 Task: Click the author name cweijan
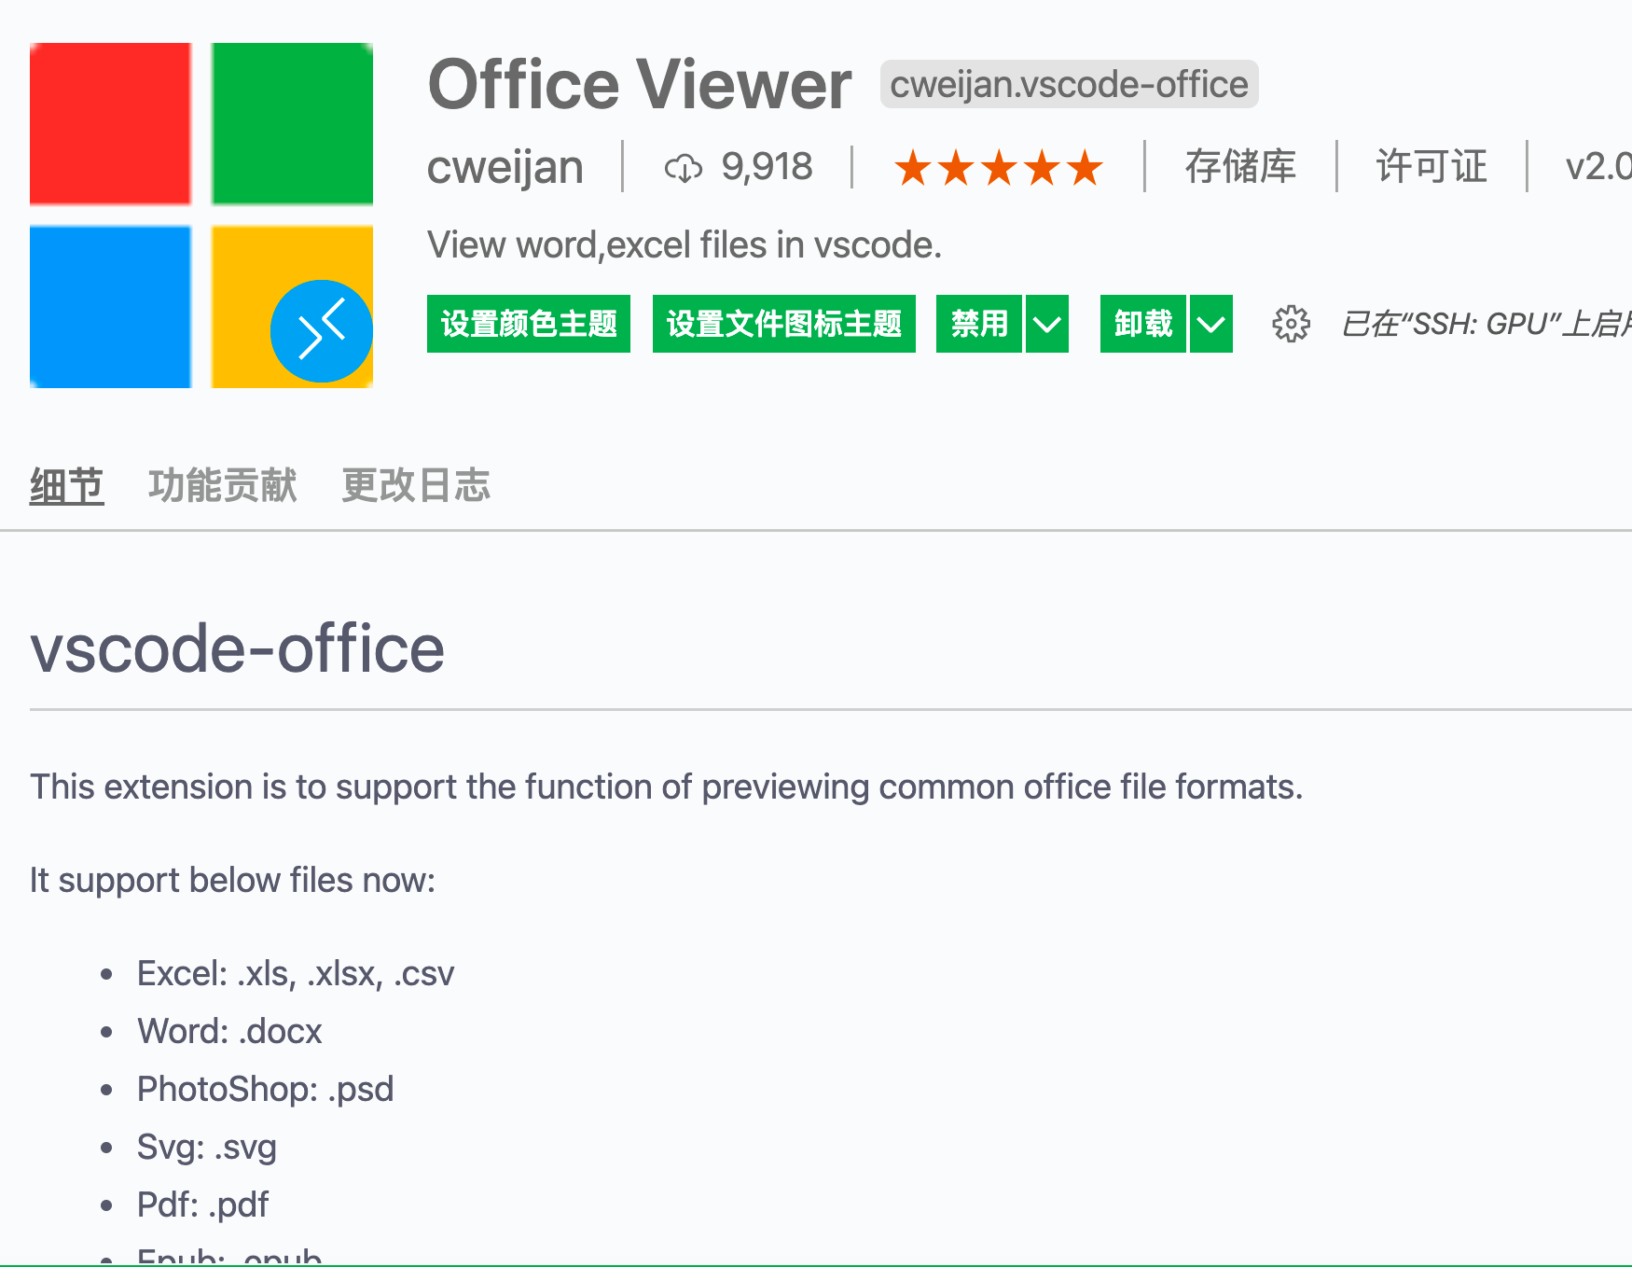[x=505, y=168]
